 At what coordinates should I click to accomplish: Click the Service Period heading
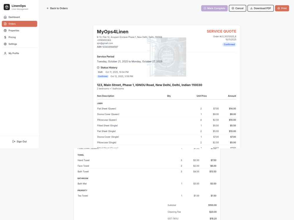click(105, 57)
